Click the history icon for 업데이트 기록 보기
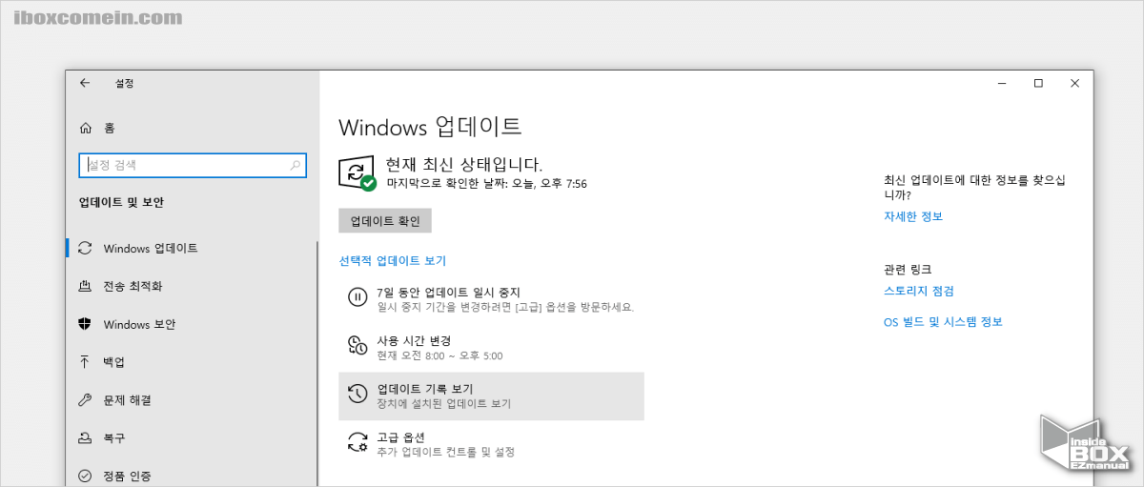 coord(357,395)
